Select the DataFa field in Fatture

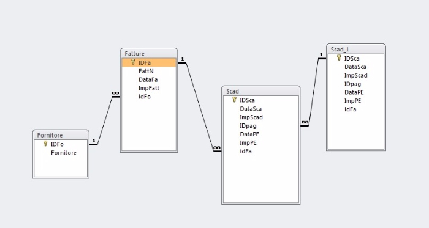[x=148, y=79]
